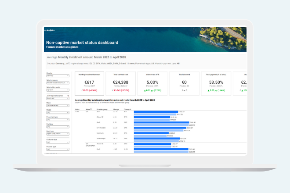Open the JATO regional segment dropdown
Viewport: 290px width, 193px height.
coord(58,97)
